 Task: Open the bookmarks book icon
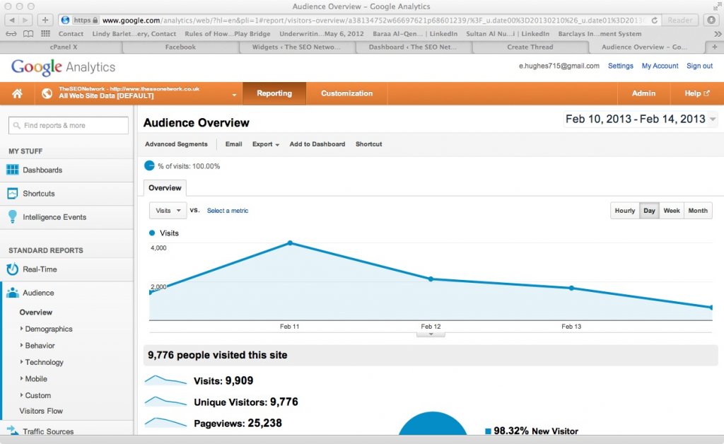click(28, 34)
